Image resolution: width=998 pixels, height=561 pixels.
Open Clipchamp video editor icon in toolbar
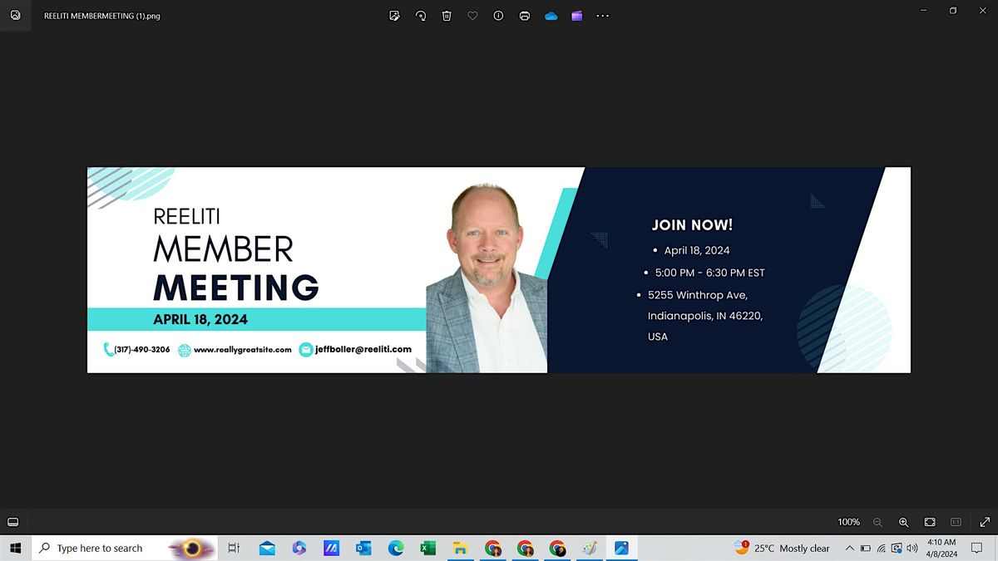coord(576,16)
